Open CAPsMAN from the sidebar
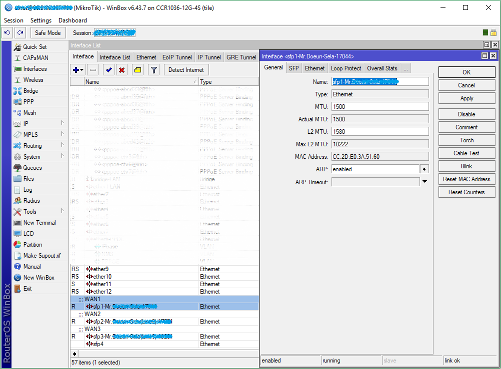 [x=31, y=57]
